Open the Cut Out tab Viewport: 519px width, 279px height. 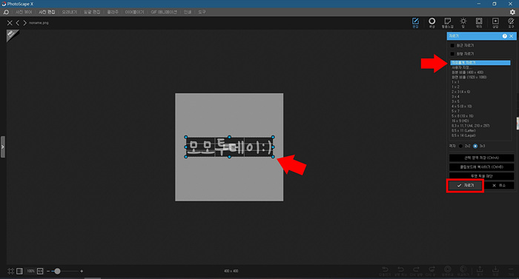69,12
